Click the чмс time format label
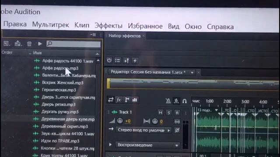This screenshot has height=157, width=280. coord(196,101)
